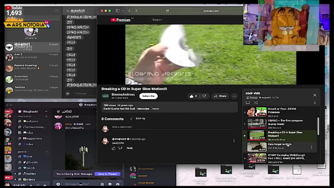
Task: Open the SlowmoArchives channel avatar
Action: point(105,96)
